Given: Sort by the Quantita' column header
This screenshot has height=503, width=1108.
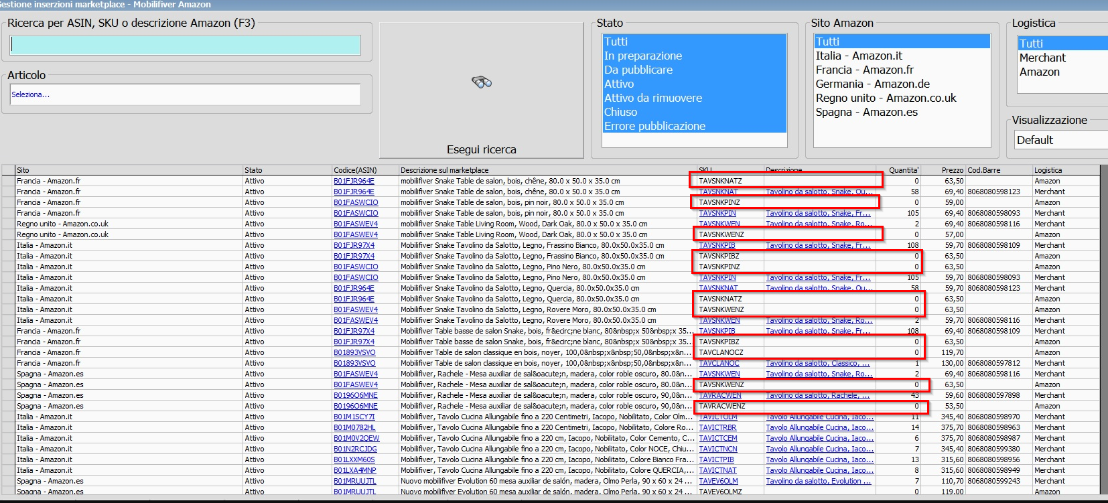Looking at the screenshot, I should (x=898, y=170).
